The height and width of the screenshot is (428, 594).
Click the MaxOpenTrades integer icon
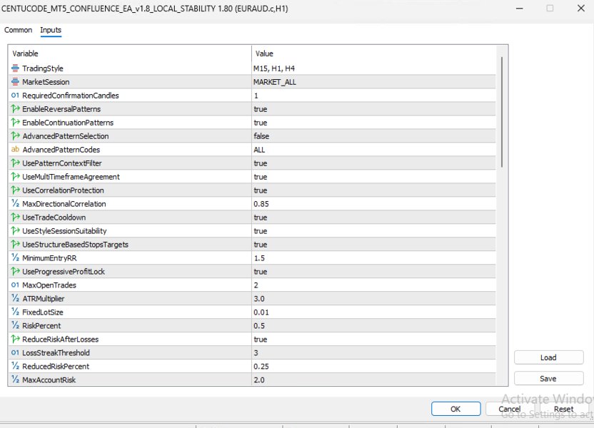(x=15, y=285)
